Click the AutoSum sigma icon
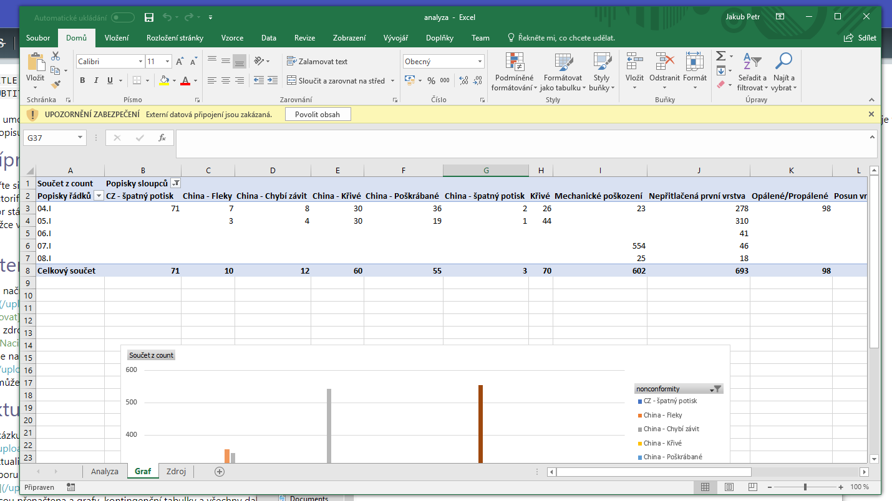 pos(720,56)
